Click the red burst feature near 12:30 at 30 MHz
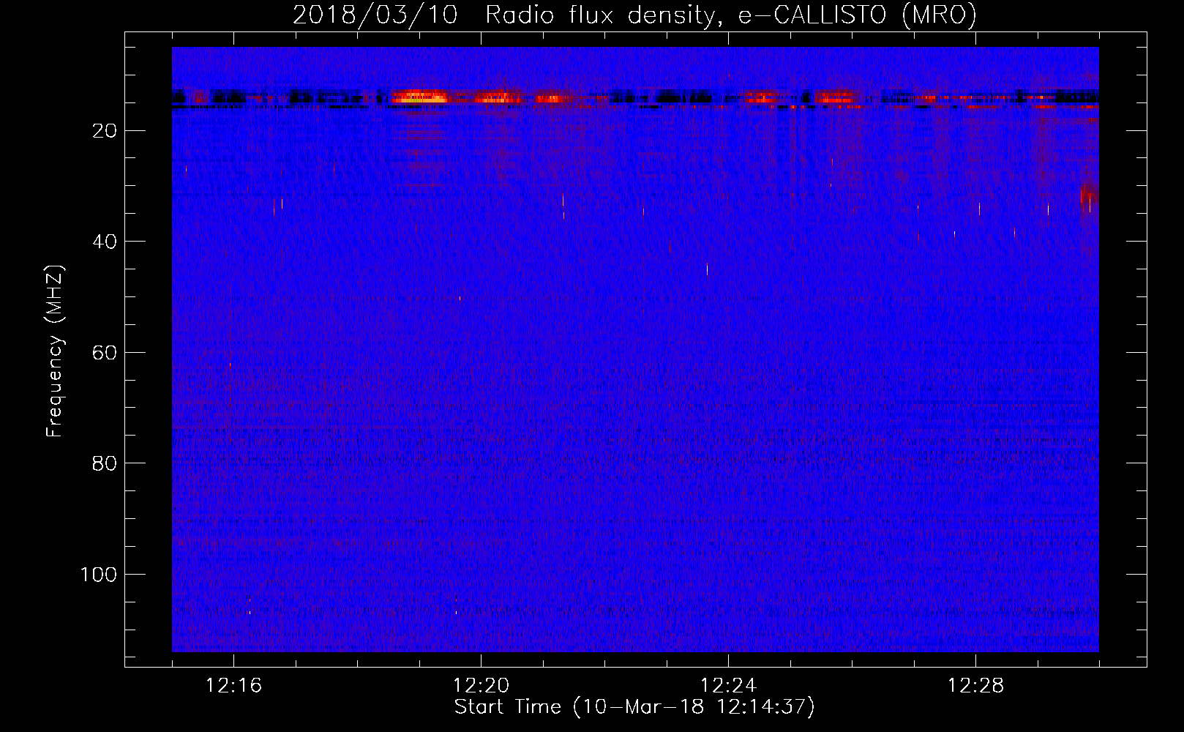Viewport: 1184px width, 732px height. click(x=1089, y=195)
